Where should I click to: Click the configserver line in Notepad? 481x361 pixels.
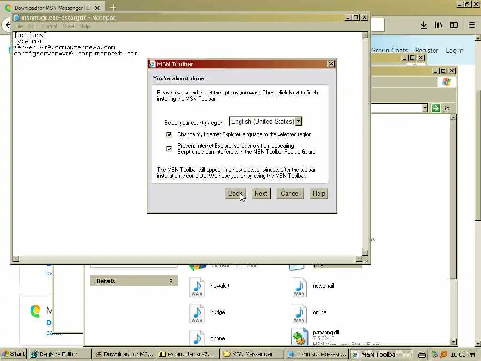[x=76, y=54]
